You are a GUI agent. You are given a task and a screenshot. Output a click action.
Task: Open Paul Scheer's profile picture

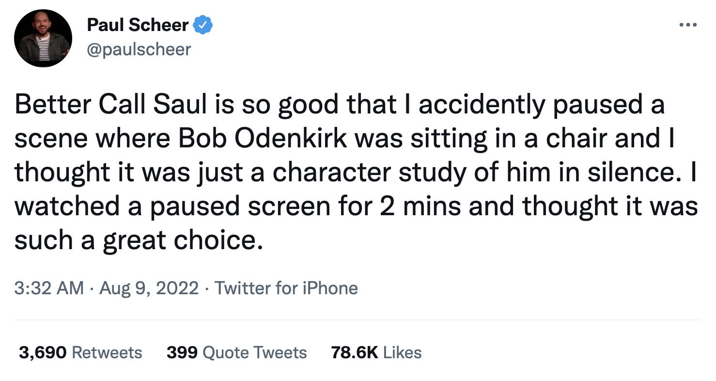coord(43,38)
